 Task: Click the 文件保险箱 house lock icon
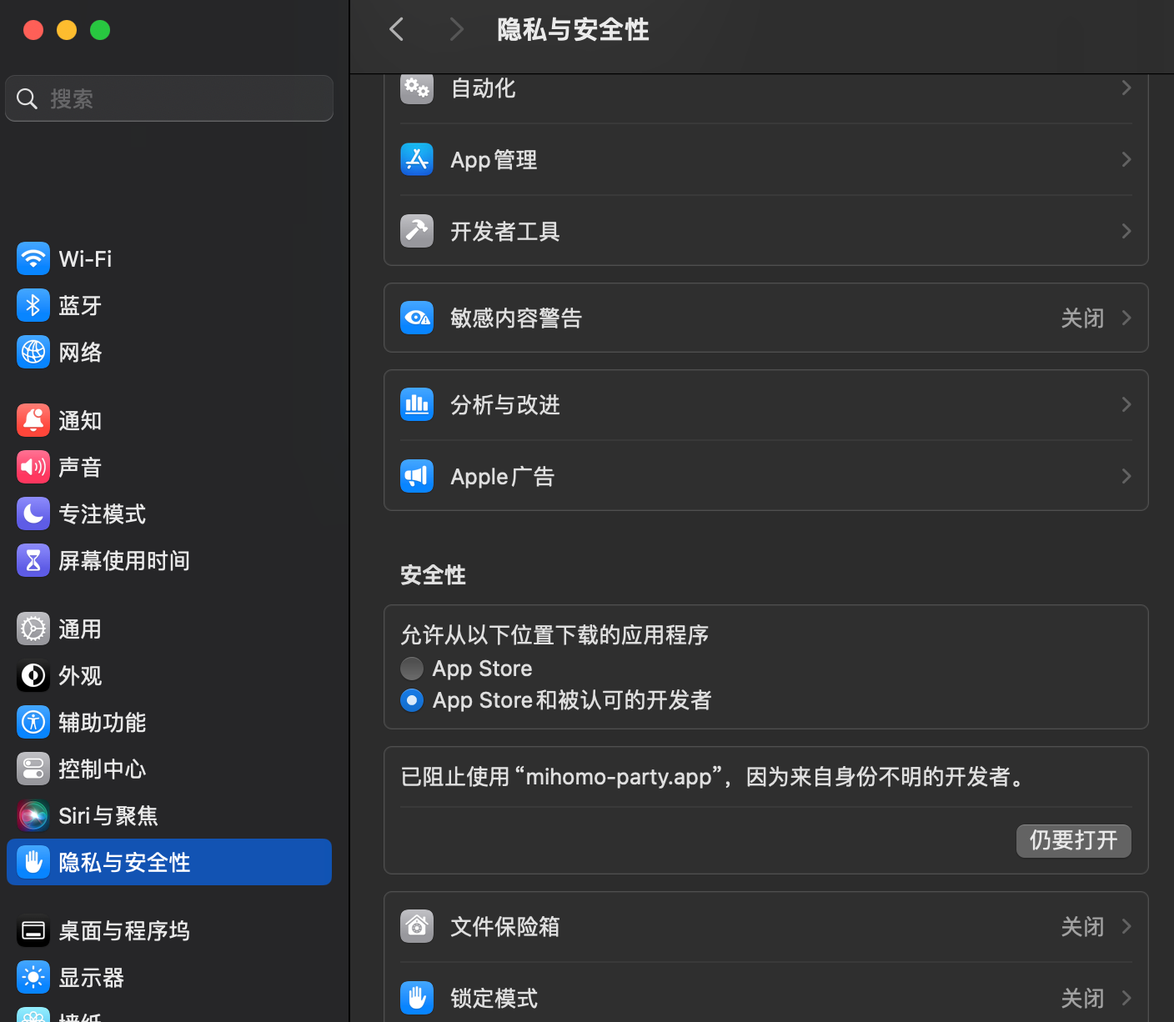coord(417,926)
